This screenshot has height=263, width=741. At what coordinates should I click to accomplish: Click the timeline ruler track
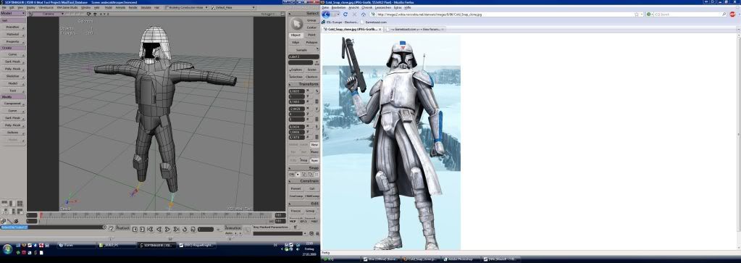[156, 215]
